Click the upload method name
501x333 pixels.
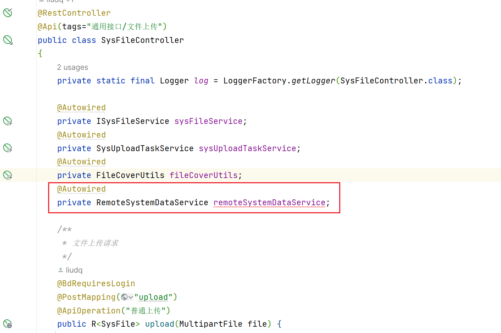pyautogui.click(x=160, y=324)
